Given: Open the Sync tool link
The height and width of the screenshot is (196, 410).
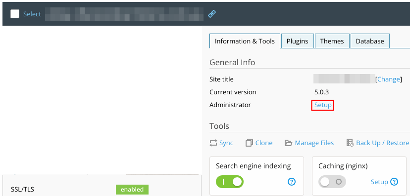Looking at the screenshot, I should pos(226,143).
